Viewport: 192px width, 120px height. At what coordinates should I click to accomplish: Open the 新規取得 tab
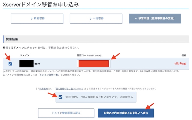coord(37,19)
